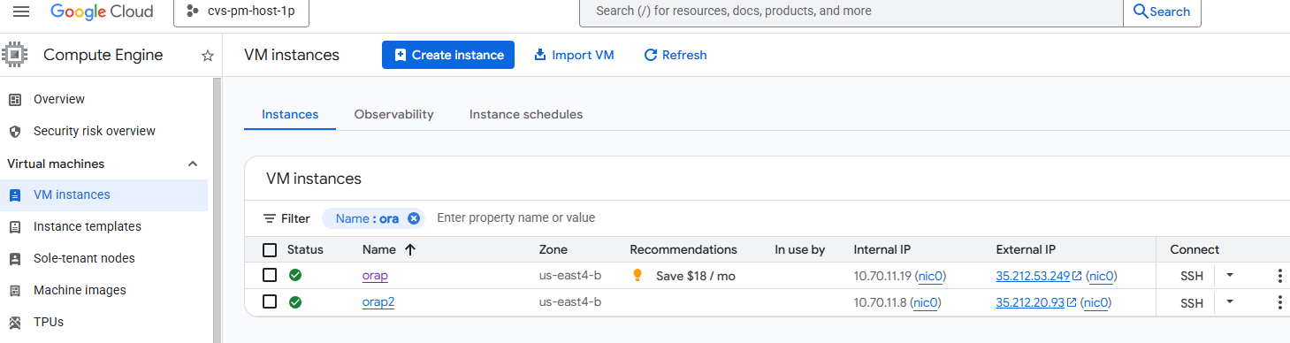The image size is (1290, 343).
Task: Open external IP 35.212.53.249 link
Action: (1039, 276)
